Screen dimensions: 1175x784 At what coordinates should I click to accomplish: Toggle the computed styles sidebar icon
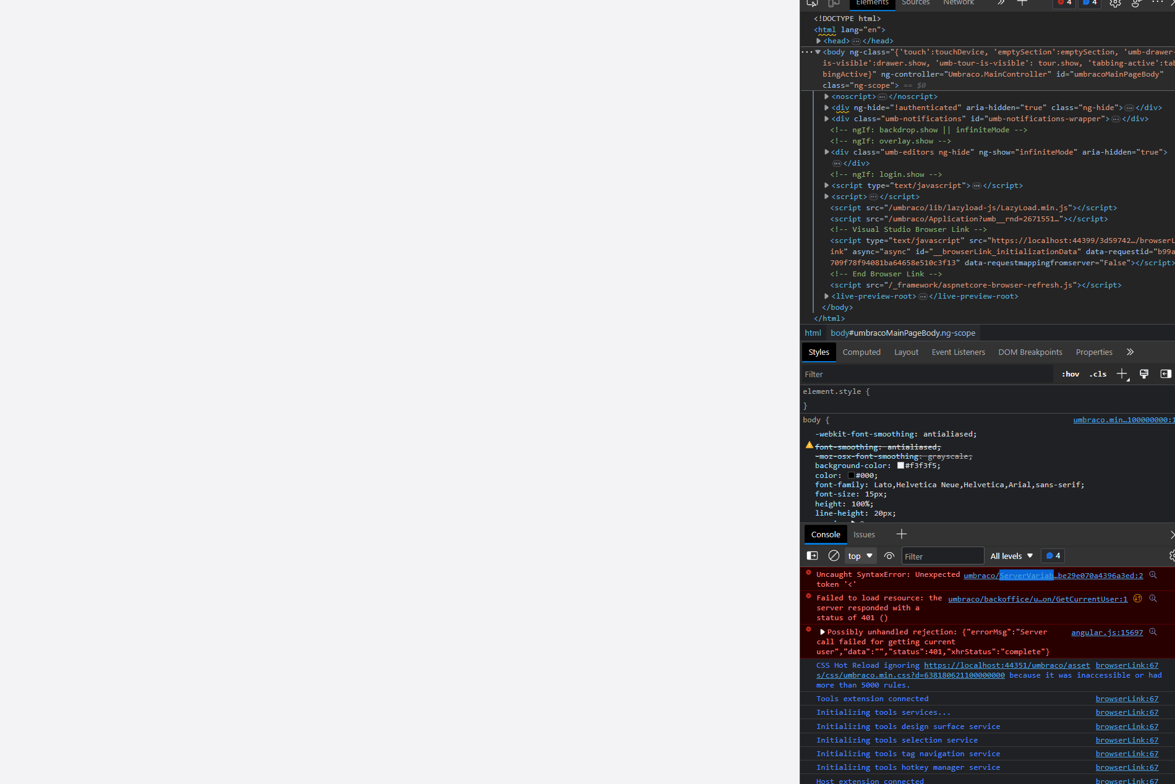click(x=1166, y=374)
